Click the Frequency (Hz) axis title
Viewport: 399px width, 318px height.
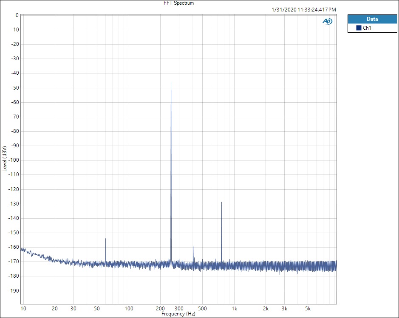click(178, 314)
